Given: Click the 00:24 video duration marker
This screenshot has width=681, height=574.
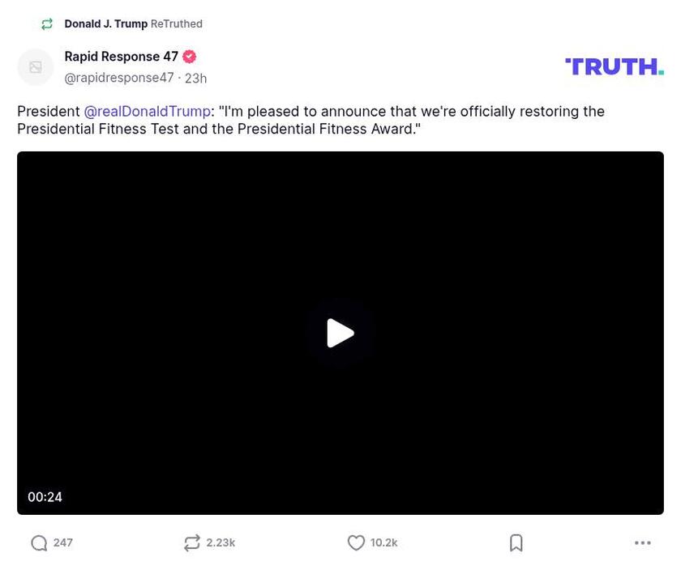Looking at the screenshot, I should click(x=45, y=496).
